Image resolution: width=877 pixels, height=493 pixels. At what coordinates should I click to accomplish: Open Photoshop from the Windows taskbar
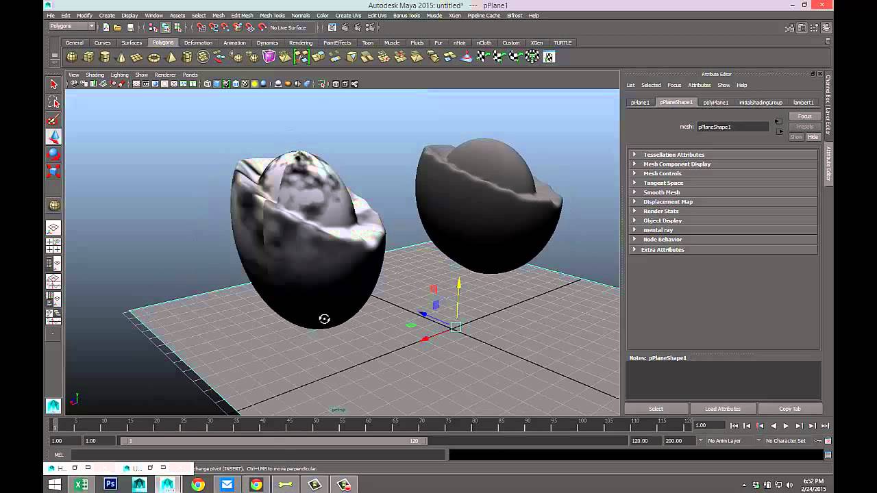[x=110, y=484]
